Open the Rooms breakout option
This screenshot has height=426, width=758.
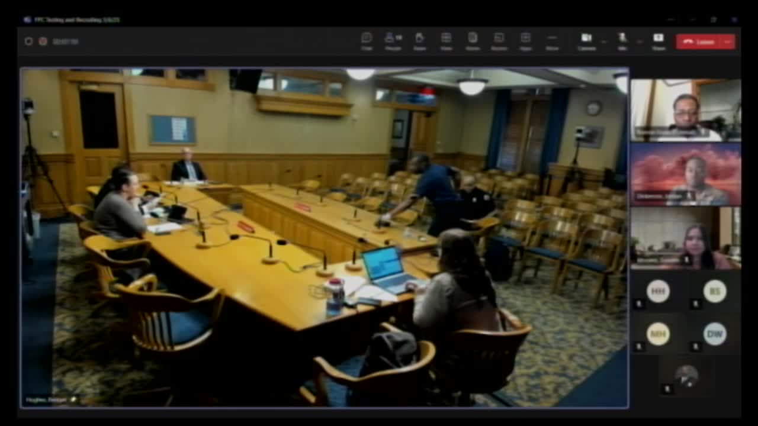pos(499,41)
